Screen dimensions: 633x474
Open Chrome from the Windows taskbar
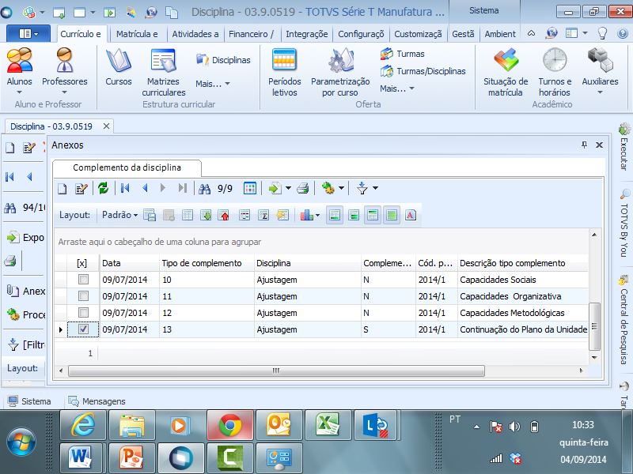(x=229, y=425)
